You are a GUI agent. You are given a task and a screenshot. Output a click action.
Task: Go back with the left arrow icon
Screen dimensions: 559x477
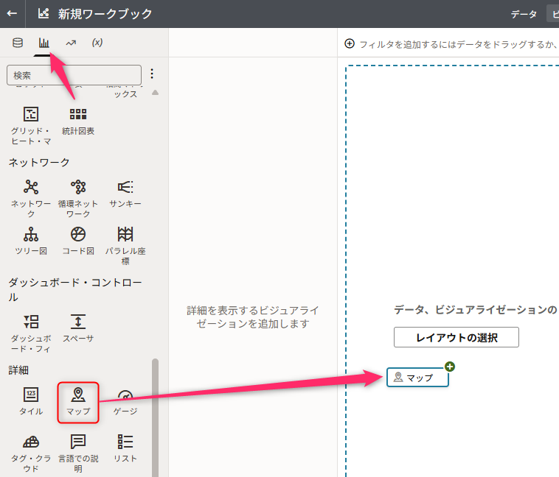[x=12, y=13]
